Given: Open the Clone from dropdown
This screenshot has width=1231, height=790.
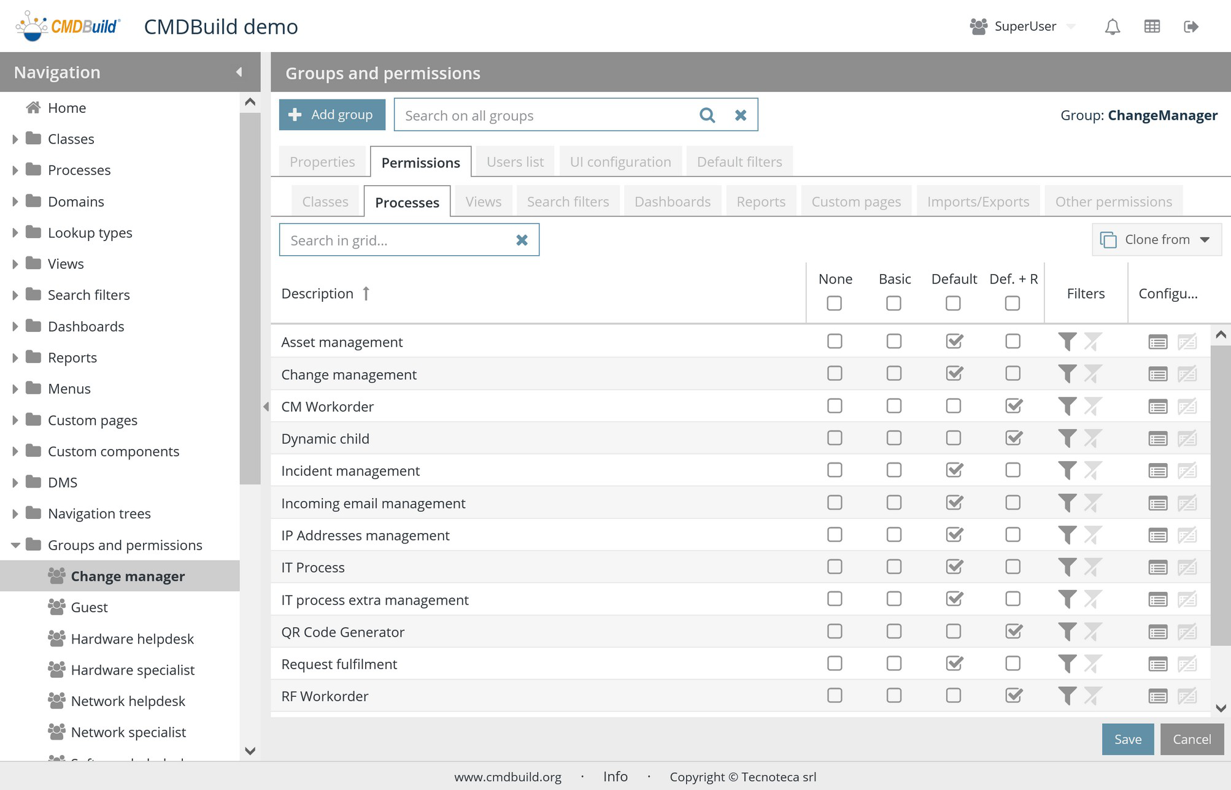Looking at the screenshot, I should (1156, 239).
